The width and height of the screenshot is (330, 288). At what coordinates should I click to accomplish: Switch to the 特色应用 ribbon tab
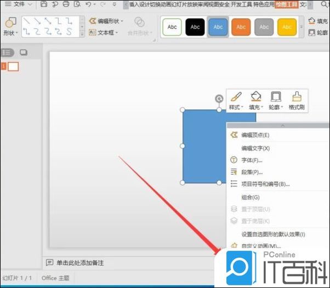264,4
